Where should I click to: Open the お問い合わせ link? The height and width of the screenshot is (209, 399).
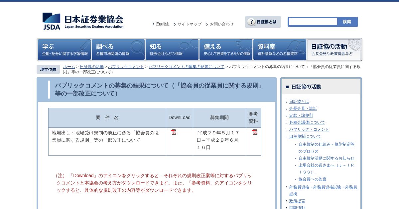[222, 24]
